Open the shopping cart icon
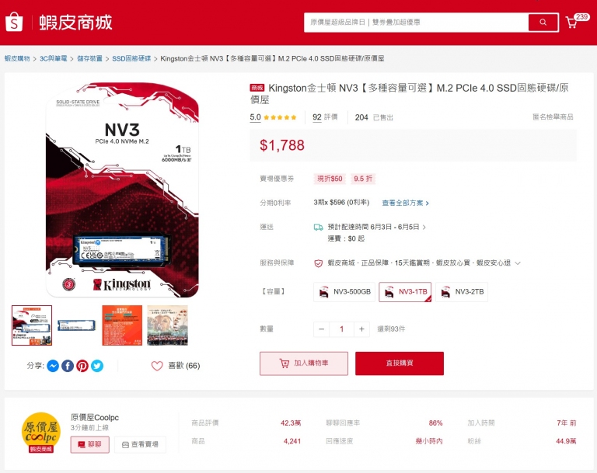The width and height of the screenshot is (597, 473). [571, 23]
